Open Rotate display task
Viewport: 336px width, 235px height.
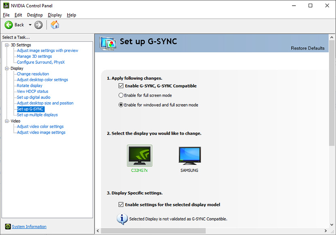point(30,85)
